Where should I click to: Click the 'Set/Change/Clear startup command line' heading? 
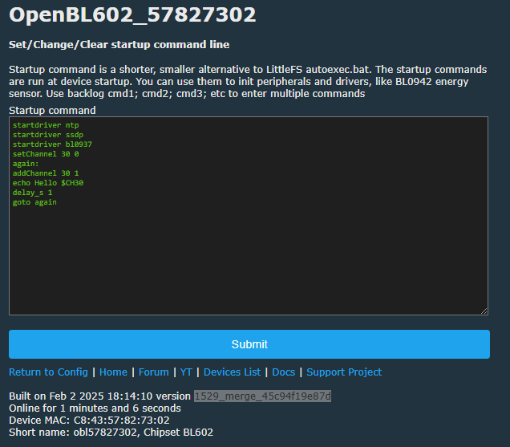click(119, 45)
